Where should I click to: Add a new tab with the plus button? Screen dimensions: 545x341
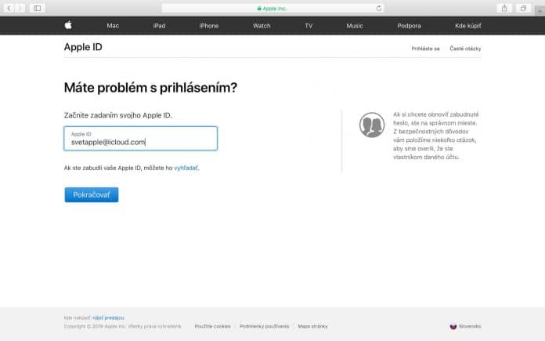[540, 11]
